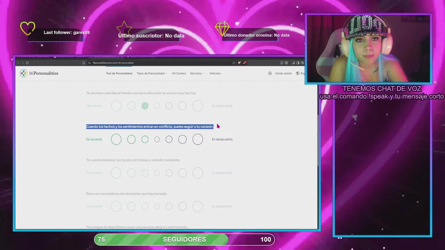Click highlighted text 'Cuando los hechos y los sentimientos...'

[150, 127]
